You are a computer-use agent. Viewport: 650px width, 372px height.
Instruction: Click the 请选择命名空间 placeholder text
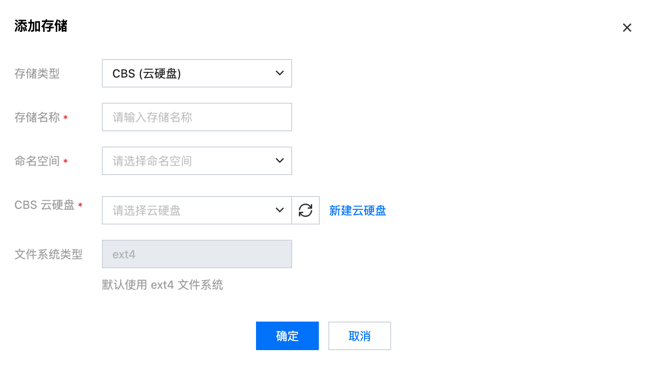152,161
